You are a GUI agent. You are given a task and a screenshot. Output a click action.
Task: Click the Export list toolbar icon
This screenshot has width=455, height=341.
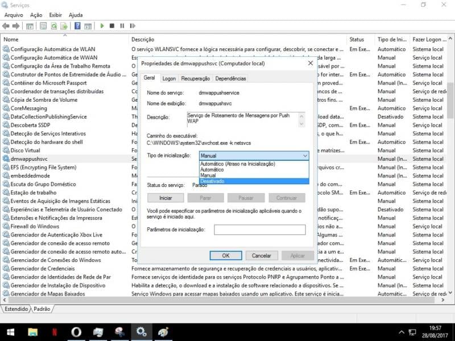(64, 26)
